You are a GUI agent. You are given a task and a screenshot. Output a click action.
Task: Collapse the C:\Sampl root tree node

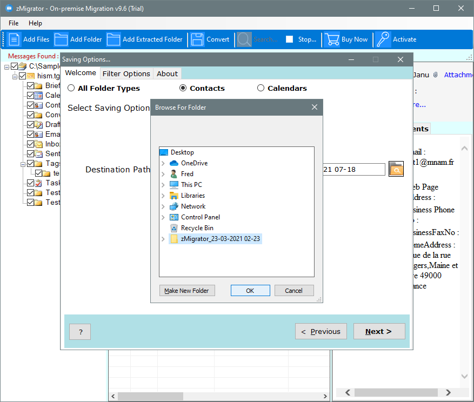6,67
